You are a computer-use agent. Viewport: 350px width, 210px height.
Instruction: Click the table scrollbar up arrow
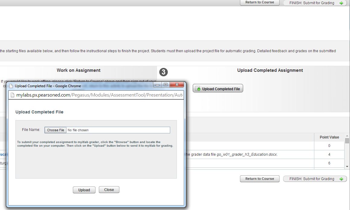347,136
